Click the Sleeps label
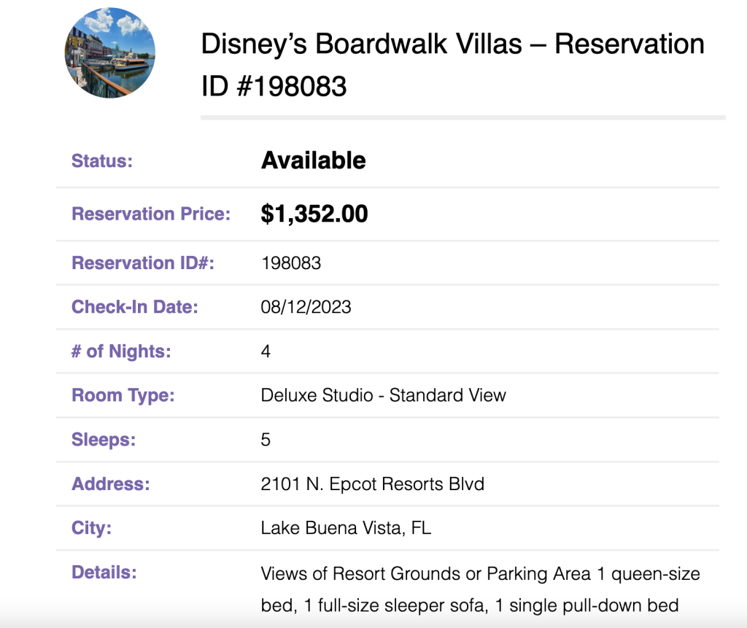The width and height of the screenshot is (747, 628). pos(104,441)
